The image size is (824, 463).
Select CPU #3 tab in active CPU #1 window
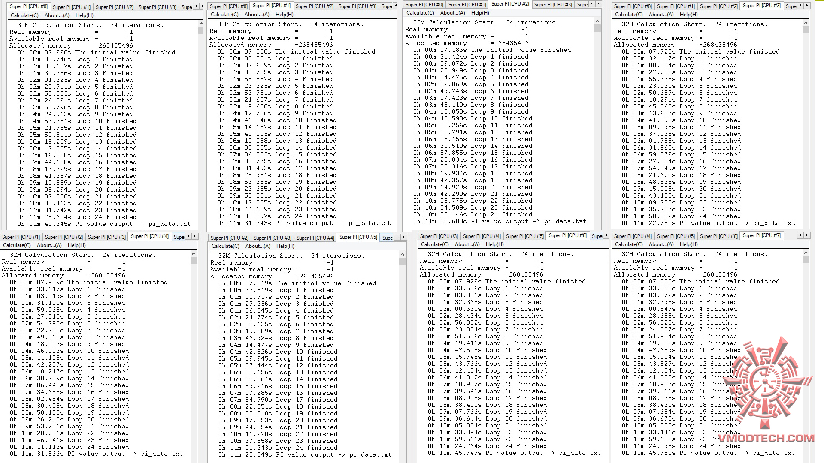click(x=357, y=6)
